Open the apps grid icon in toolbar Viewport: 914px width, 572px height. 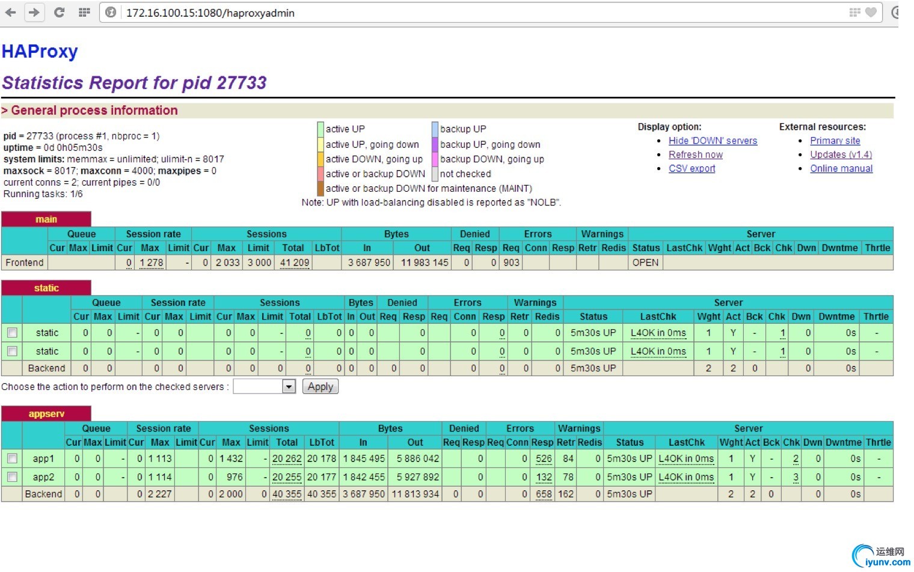84,12
